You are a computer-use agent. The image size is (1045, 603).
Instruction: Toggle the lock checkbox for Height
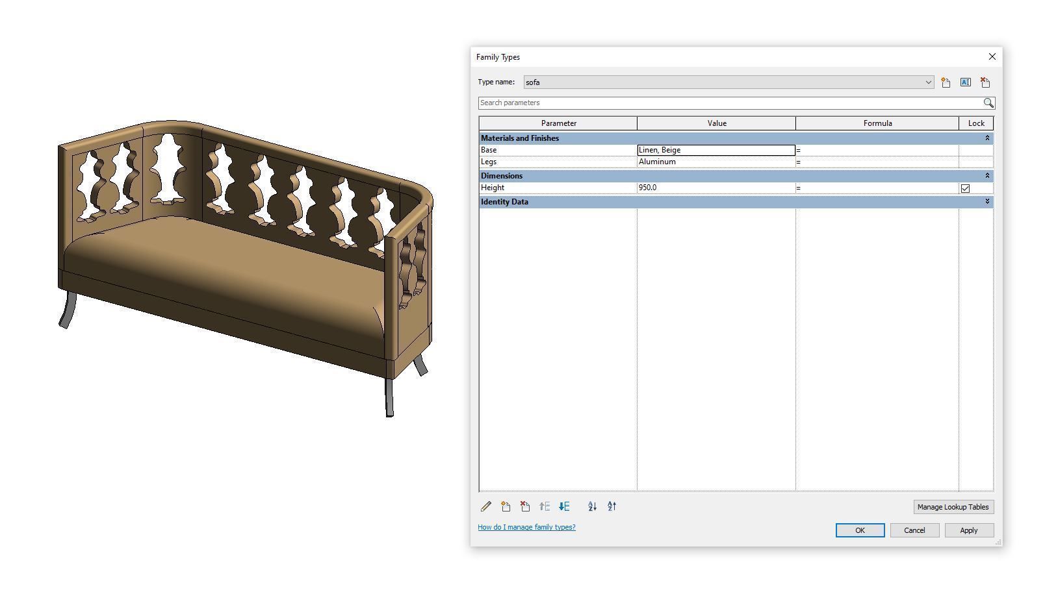coord(965,188)
